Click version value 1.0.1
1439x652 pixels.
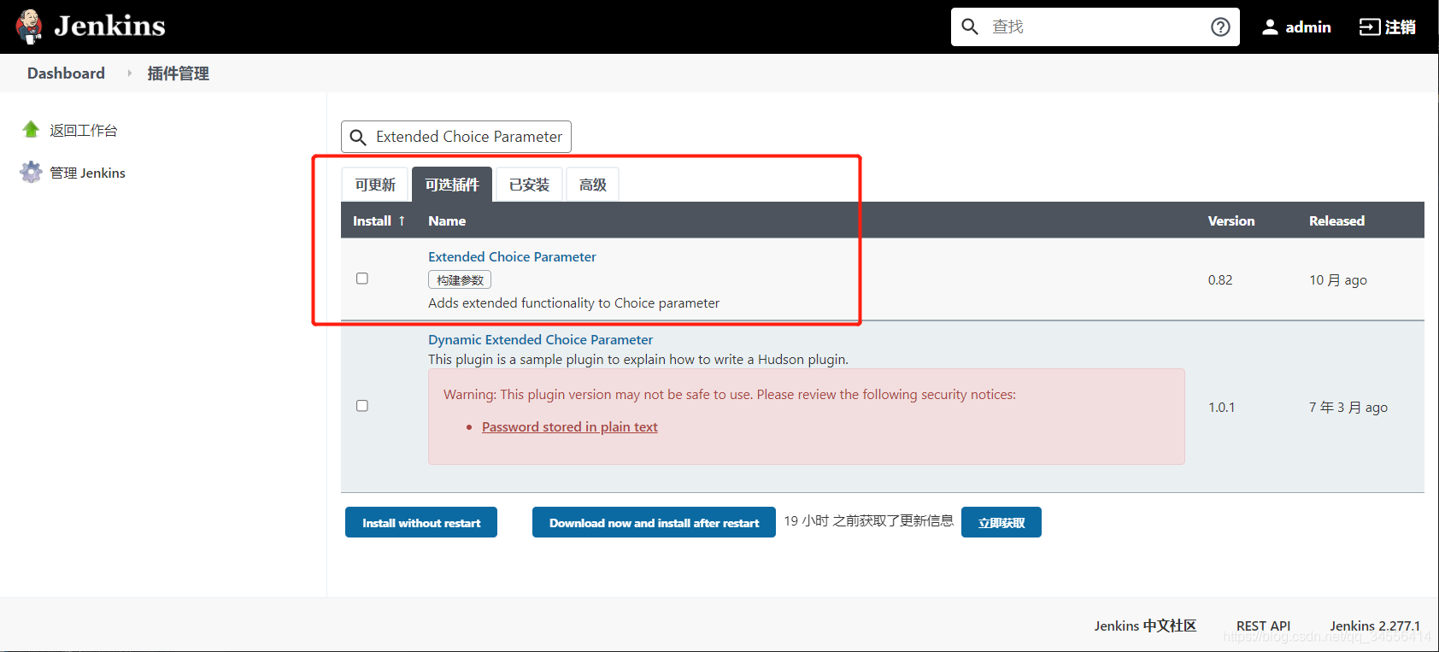coord(1221,407)
